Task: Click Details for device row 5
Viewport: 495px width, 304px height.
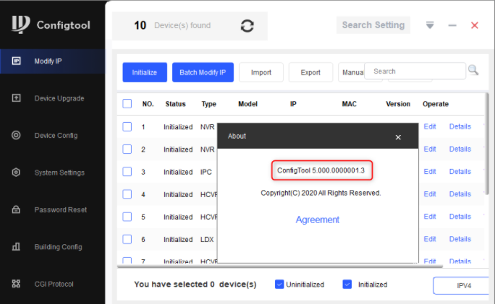Action: click(x=460, y=217)
